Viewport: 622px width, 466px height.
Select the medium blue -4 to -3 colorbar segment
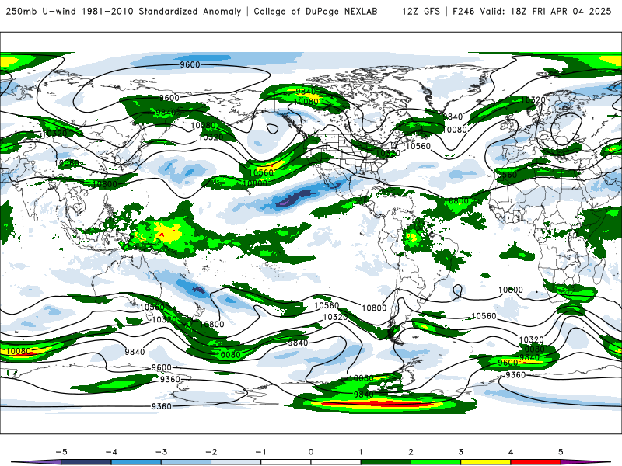[136, 462]
